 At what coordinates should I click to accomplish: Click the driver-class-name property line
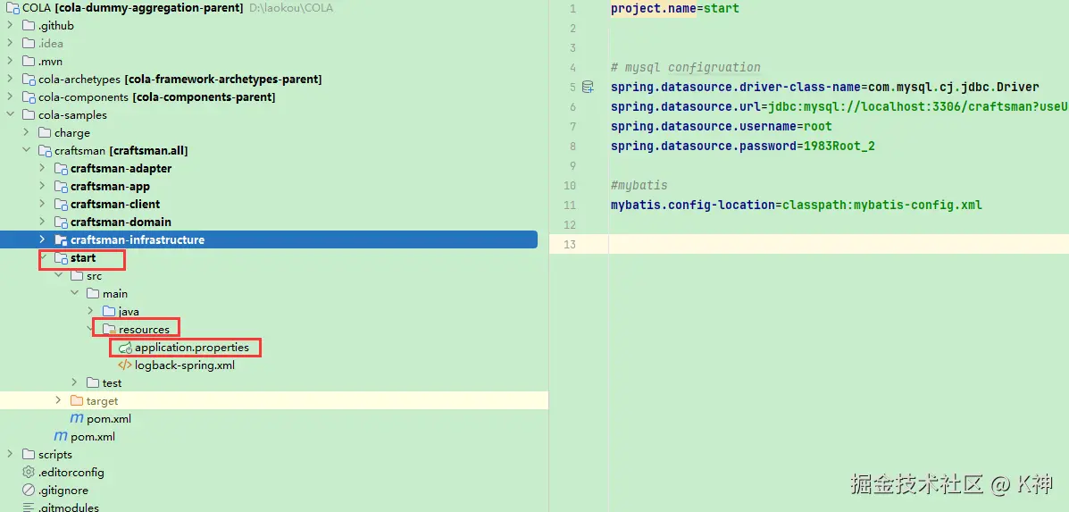(825, 88)
